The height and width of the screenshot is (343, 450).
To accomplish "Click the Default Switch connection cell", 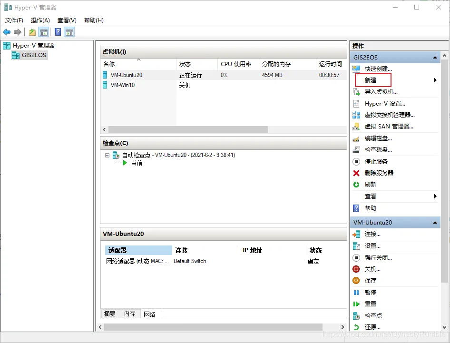I will click(190, 261).
